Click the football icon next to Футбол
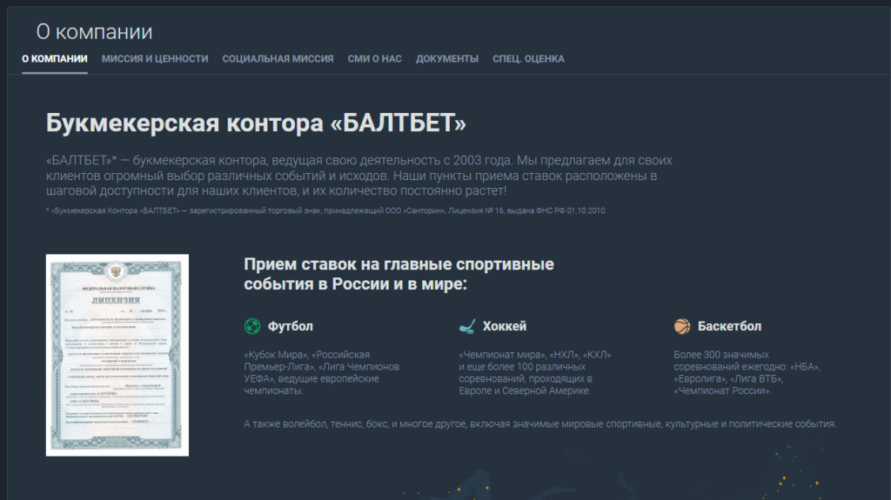Image resolution: width=891 pixels, height=500 pixels. (x=252, y=326)
